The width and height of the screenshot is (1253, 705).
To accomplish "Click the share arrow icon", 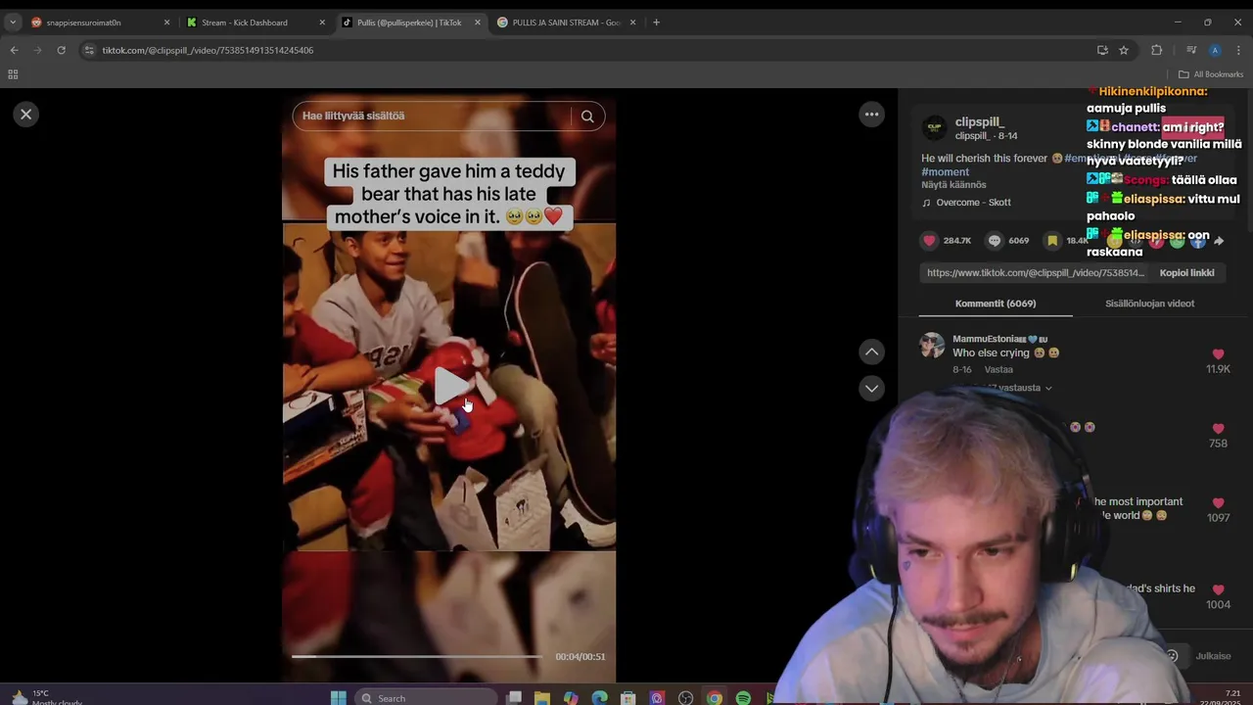I will point(1219,240).
